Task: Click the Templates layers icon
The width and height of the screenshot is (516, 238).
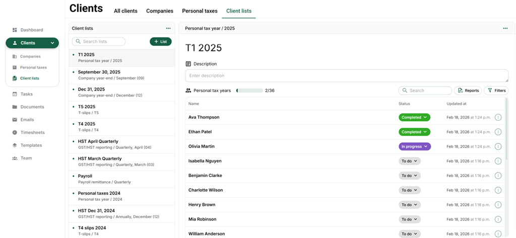Action: coord(15,145)
